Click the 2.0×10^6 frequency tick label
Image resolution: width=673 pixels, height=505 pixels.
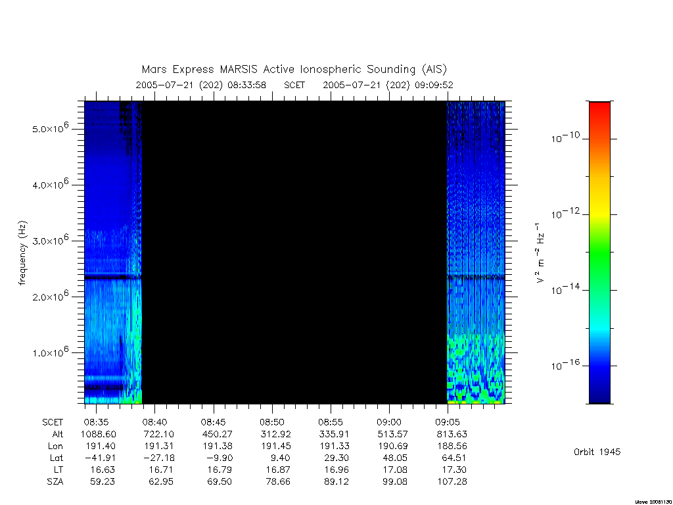50,295
